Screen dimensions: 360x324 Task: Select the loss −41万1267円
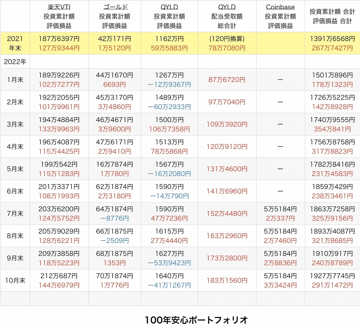pyautogui.click(x=169, y=285)
